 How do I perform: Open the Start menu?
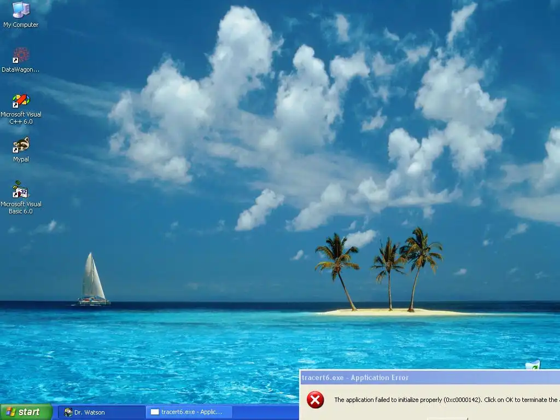[x=26, y=412]
